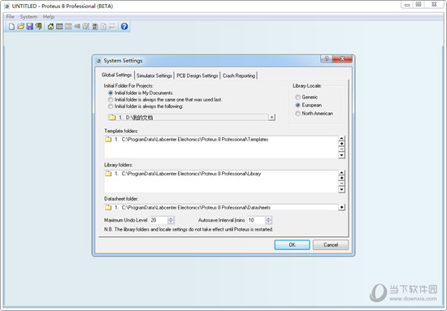Viewport: 447px width, 311px height.
Task: Click the Maximum Undo Level value field
Action: (158, 220)
